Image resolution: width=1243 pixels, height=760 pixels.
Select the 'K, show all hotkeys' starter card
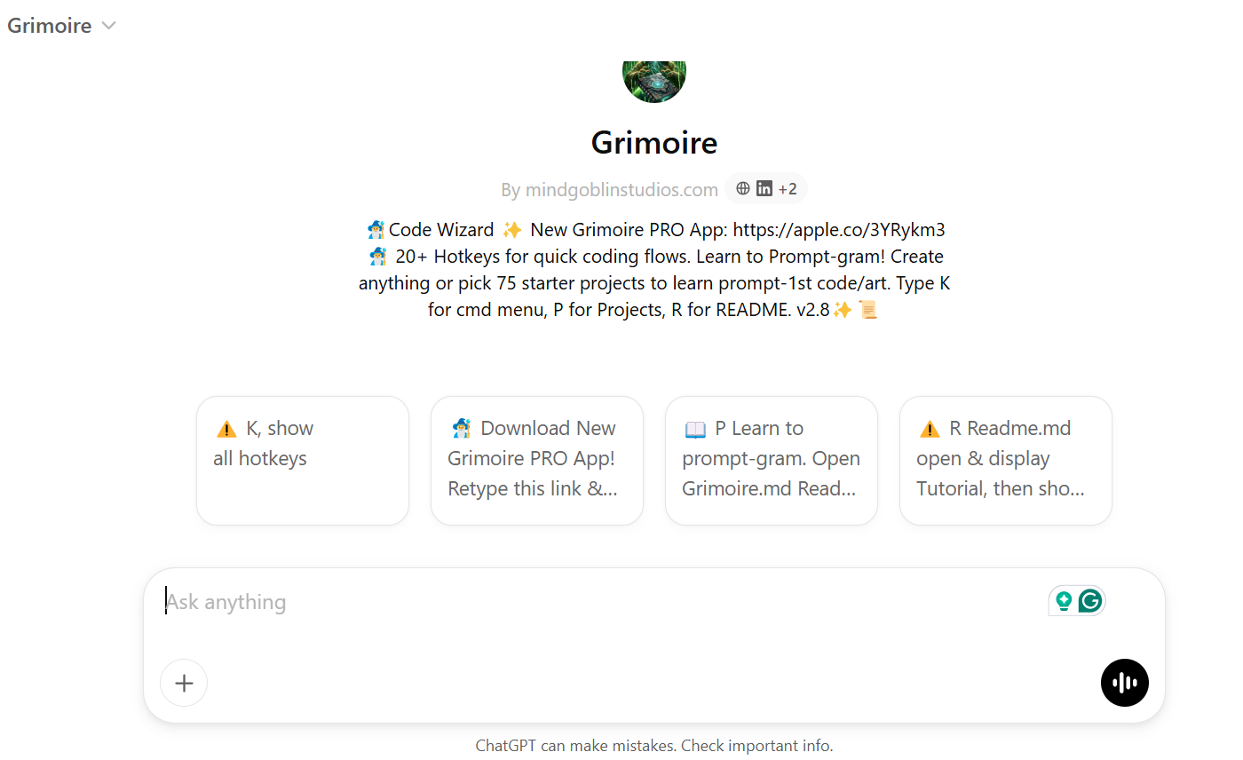(x=303, y=461)
